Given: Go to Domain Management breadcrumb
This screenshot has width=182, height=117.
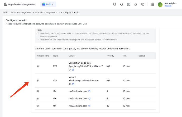Looking at the screenshot, I should click(46, 13).
